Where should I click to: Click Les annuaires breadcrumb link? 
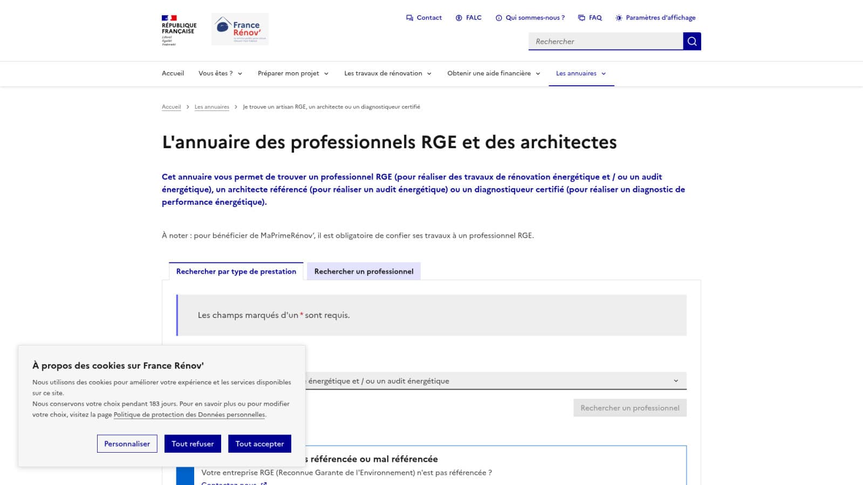pyautogui.click(x=212, y=107)
